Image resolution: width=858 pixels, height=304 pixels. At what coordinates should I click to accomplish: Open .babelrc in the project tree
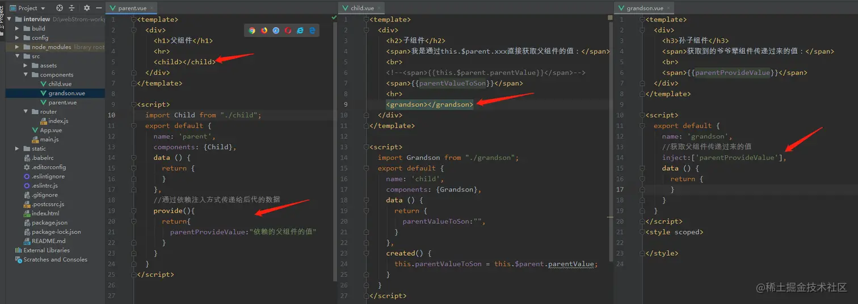click(x=42, y=158)
